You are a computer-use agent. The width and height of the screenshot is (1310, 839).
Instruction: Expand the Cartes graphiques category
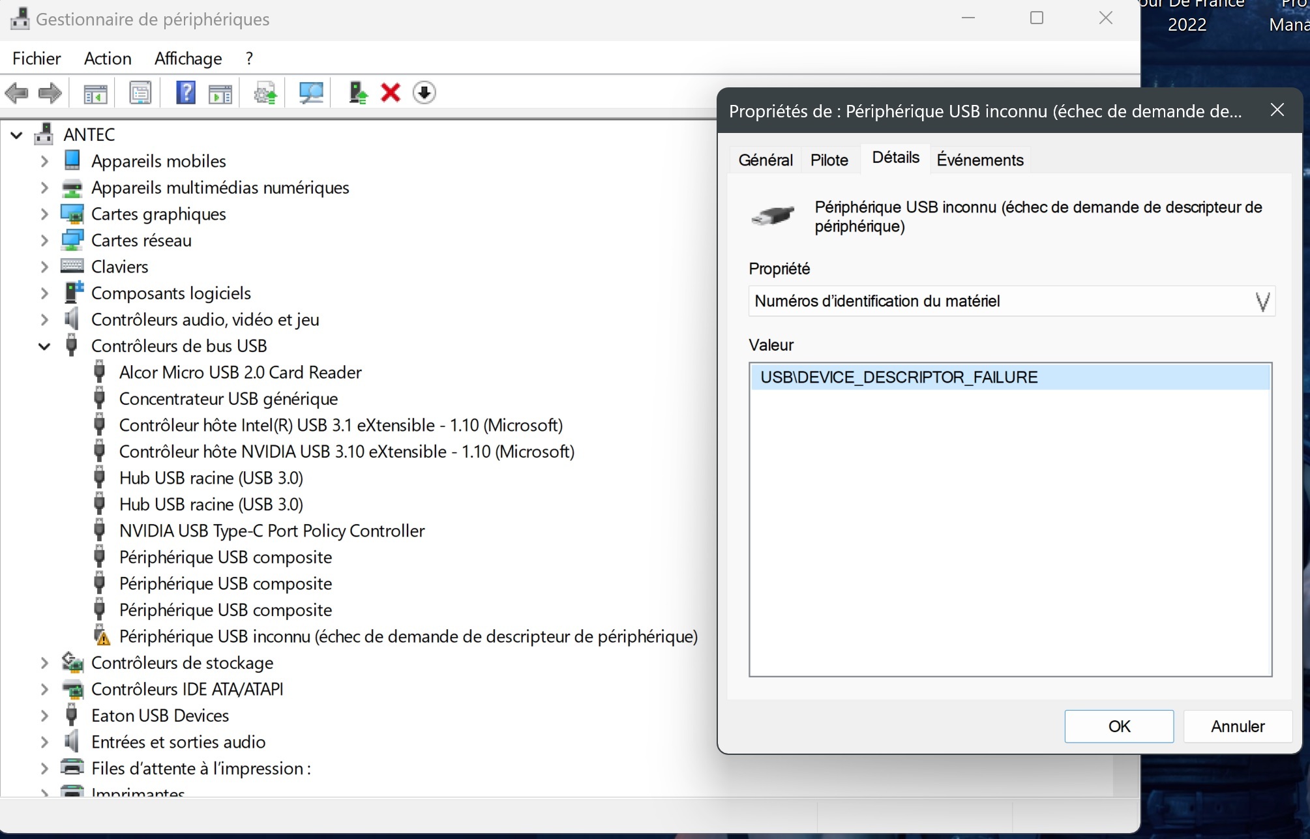[x=44, y=214]
